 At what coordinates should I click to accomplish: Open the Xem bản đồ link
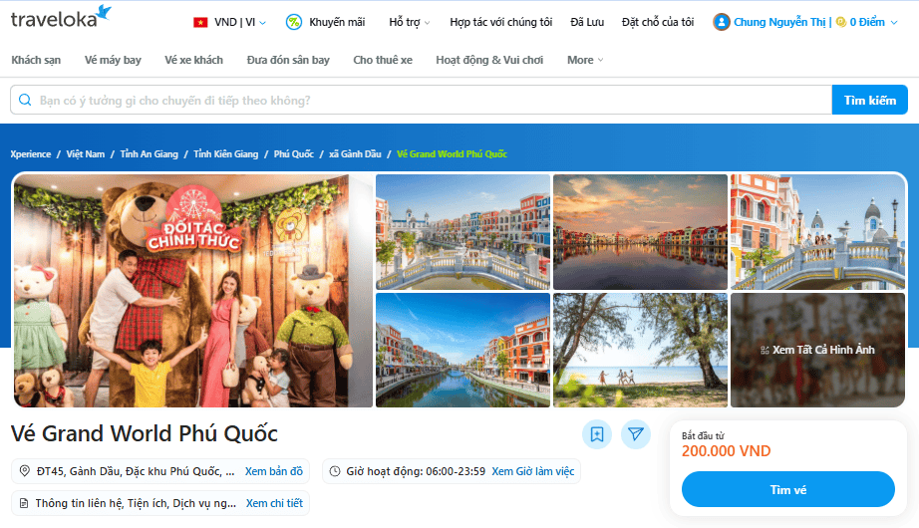[x=274, y=471]
